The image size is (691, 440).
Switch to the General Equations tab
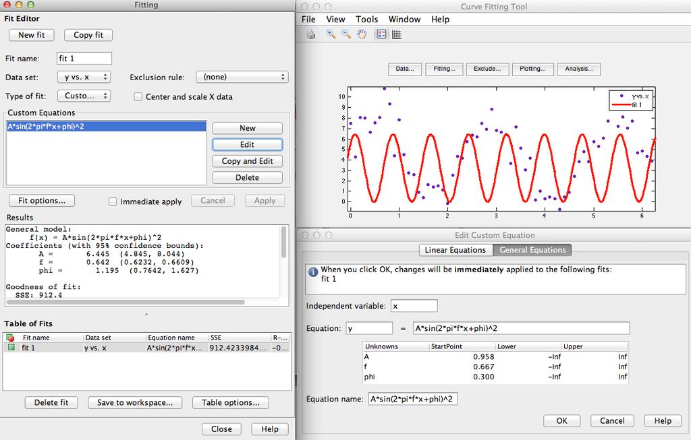pos(532,250)
